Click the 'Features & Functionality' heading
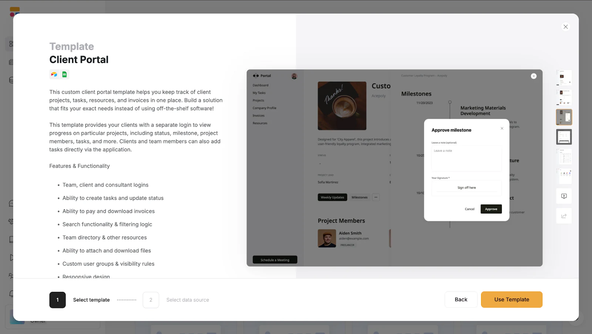The height and width of the screenshot is (334, 592). tap(80, 166)
